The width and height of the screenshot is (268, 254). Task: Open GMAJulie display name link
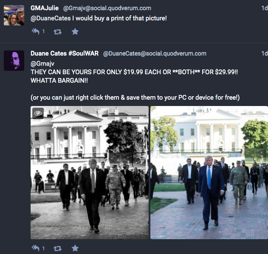point(45,8)
